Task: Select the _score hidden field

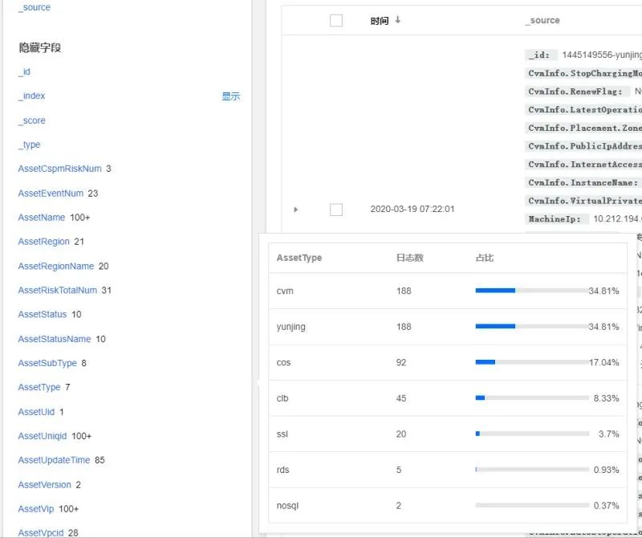Action: click(x=32, y=120)
